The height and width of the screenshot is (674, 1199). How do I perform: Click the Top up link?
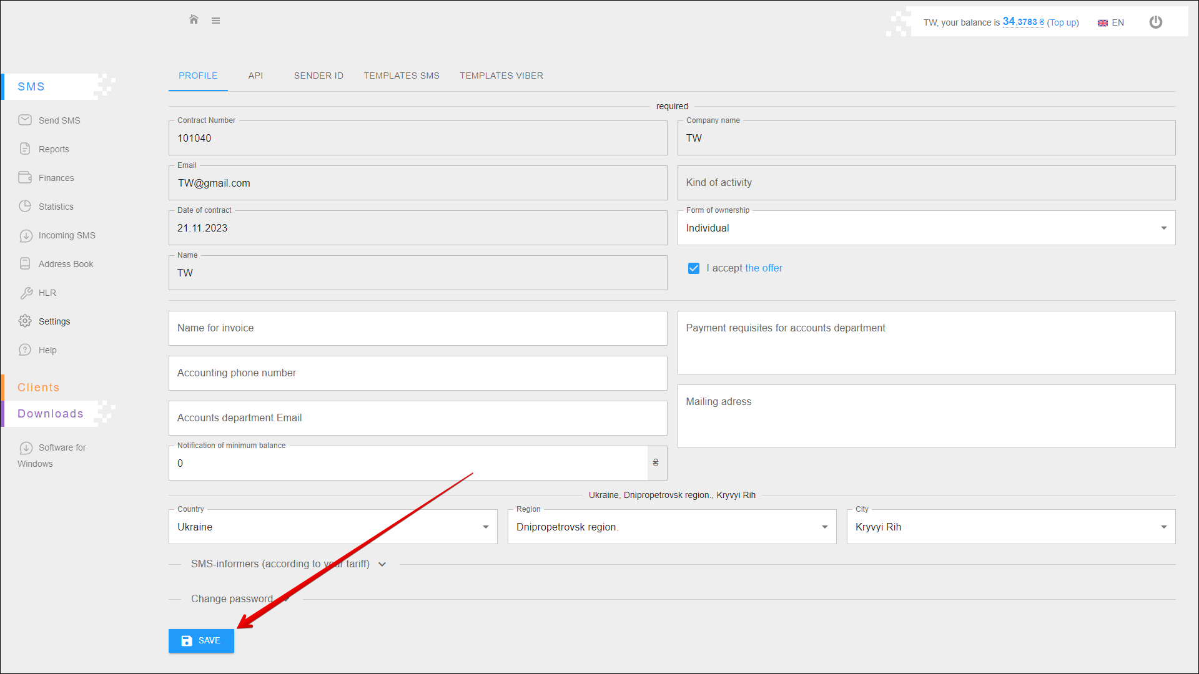tap(1063, 22)
